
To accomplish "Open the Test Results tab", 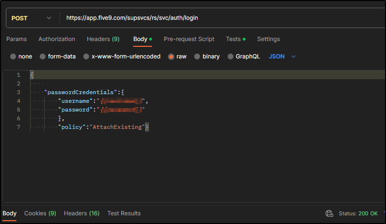I will 124,213.
